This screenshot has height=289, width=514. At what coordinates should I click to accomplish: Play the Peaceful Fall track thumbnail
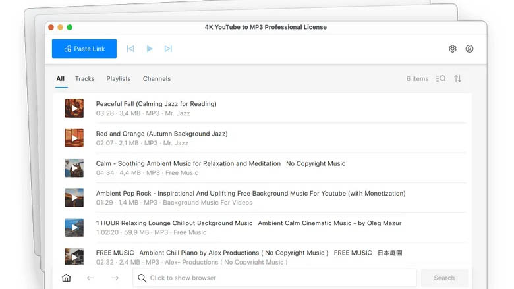click(x=74, y=108)
